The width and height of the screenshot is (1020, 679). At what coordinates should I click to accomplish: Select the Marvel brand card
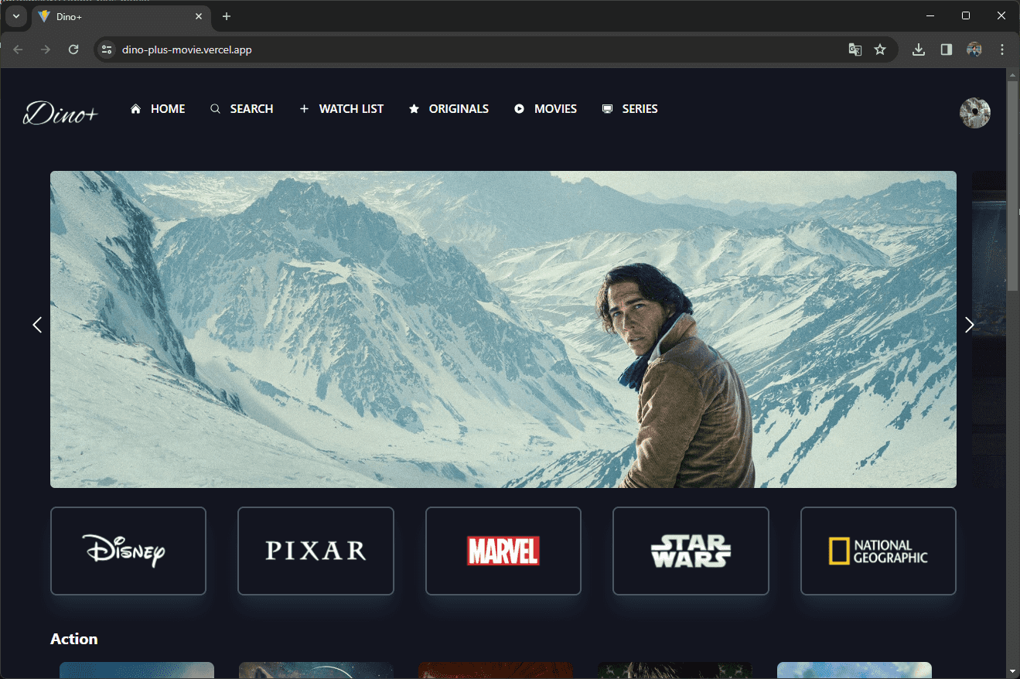(x=503, y=551)
